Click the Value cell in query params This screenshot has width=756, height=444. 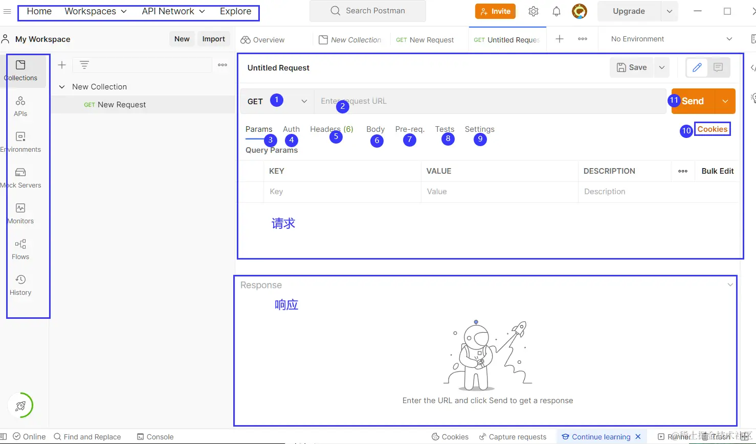click(x=499, y=192)
